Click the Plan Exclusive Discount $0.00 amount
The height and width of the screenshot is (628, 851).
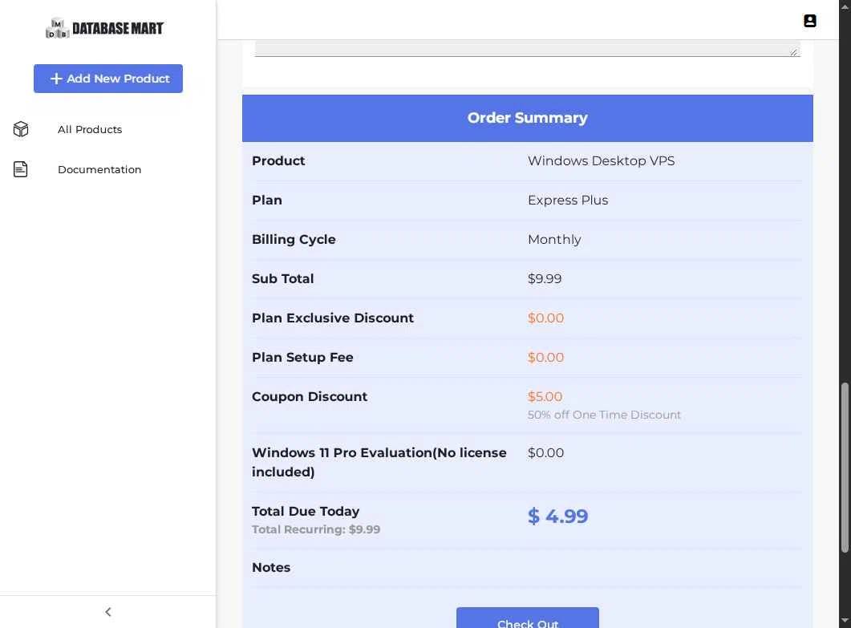pyautogui.click(x=545, y=318)
